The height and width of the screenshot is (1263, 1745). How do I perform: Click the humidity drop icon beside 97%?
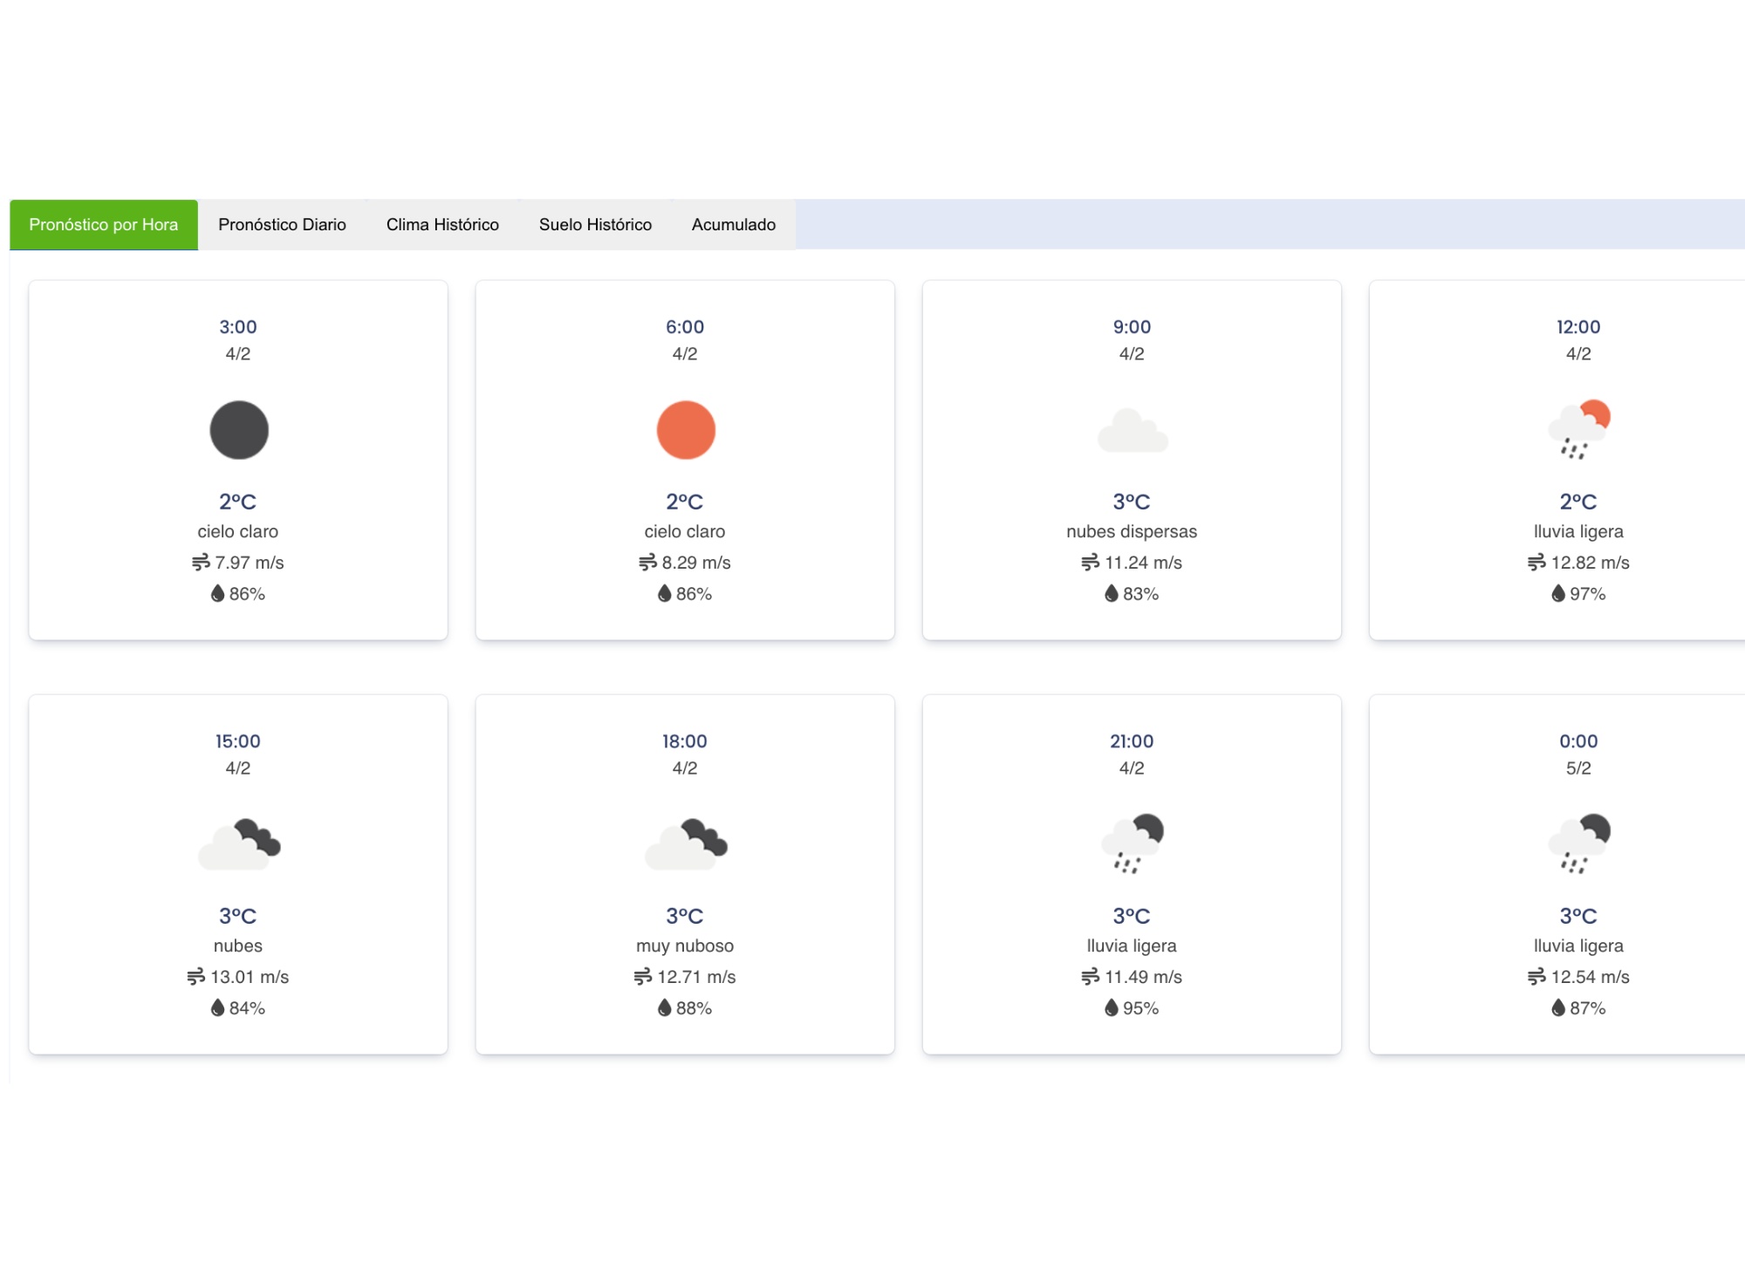(x=1558, y=594)
